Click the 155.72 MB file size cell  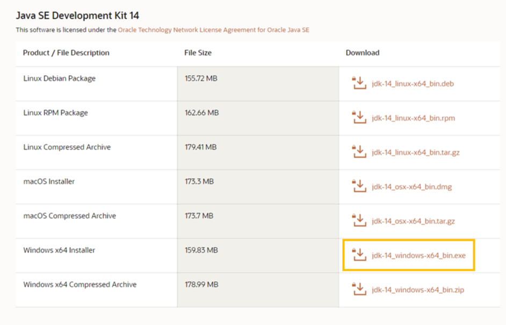tap(258, 84)
